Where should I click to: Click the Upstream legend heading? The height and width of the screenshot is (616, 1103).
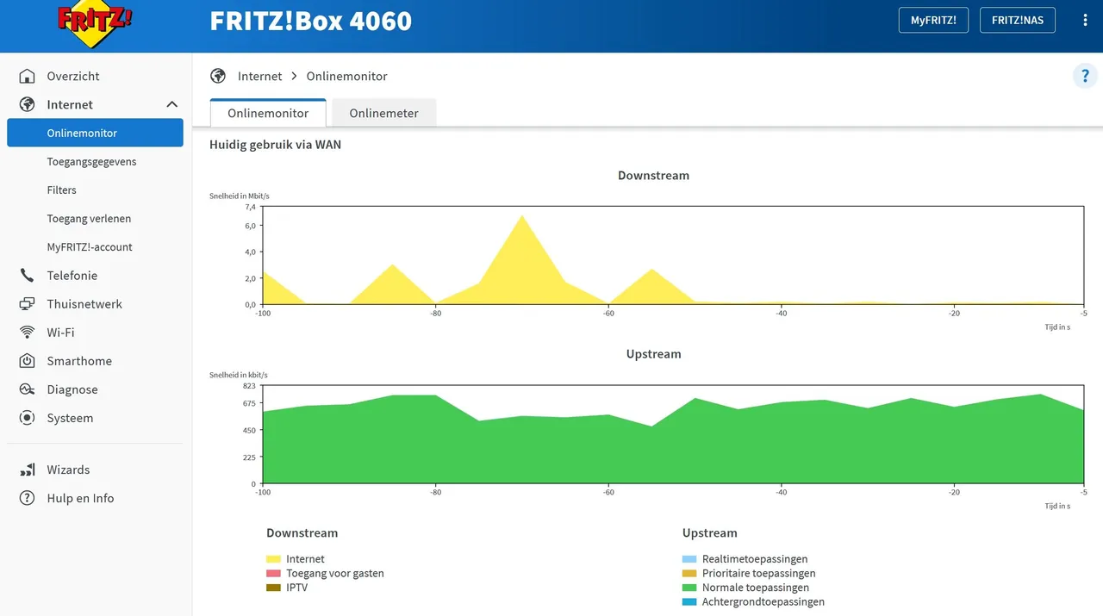(709, 533)
